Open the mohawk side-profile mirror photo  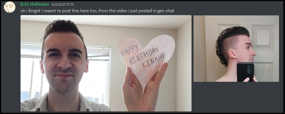(x=236, y=48)
